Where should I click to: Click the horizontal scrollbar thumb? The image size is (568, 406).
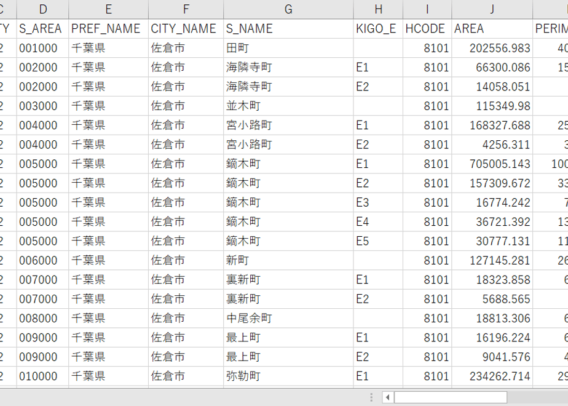point(451,397)
